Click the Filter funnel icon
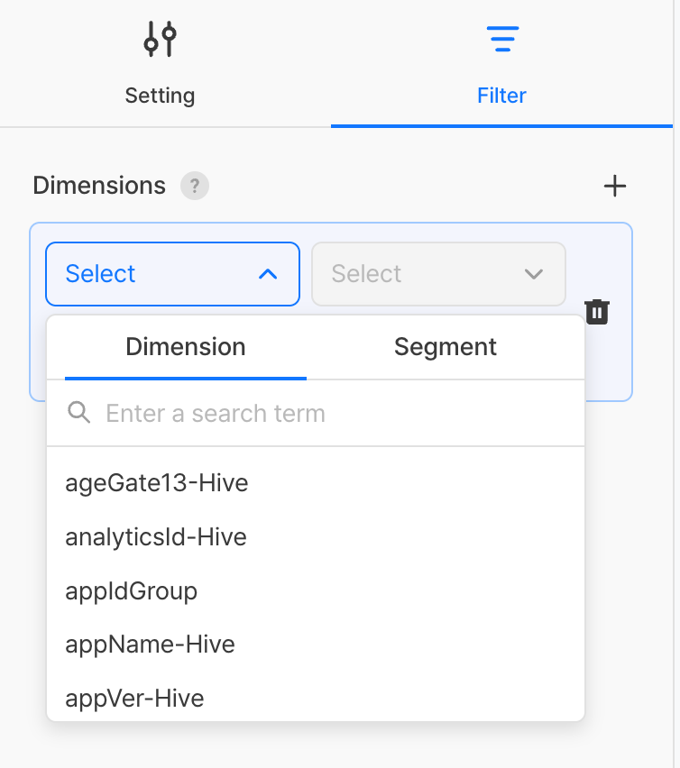680x768 pixels. point(501,40)
